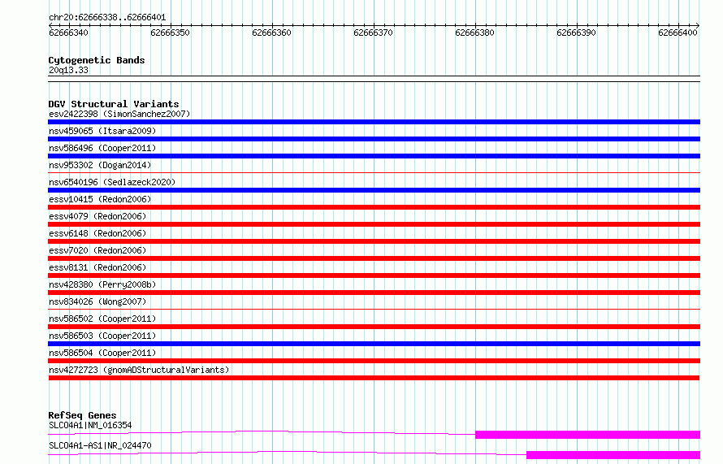Click the blue bar under nsv459065
This screenshot has width=723, height=464.
coord(374,139)
